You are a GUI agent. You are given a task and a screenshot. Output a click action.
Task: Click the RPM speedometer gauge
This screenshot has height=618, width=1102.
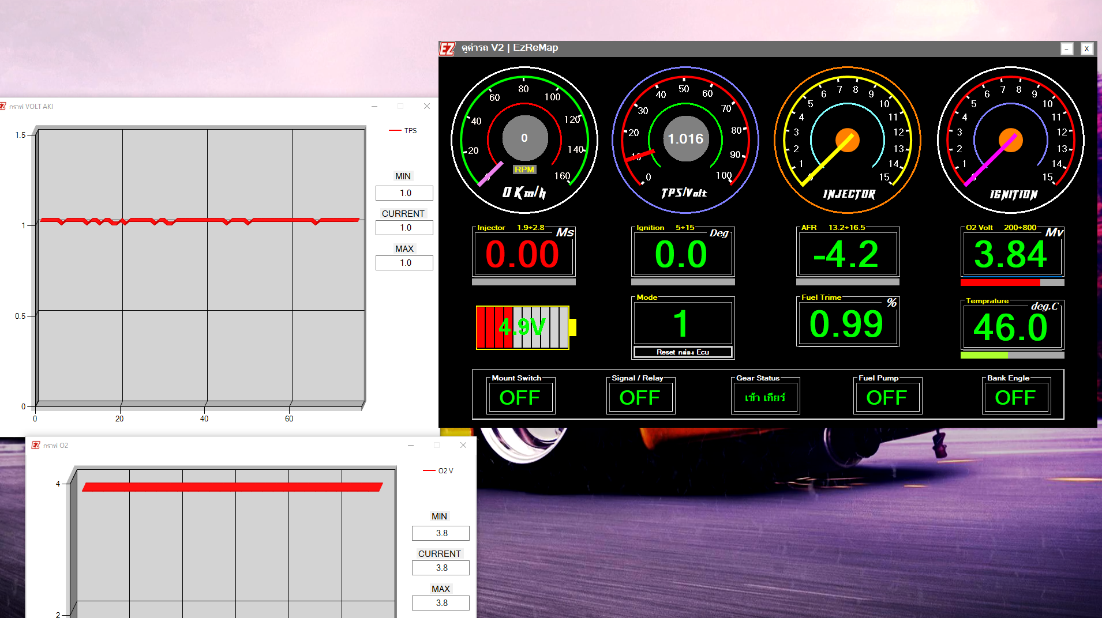click(x=524, y=138)
